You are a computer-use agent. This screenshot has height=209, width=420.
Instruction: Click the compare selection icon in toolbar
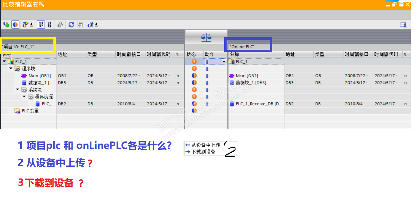coord(26,25)
